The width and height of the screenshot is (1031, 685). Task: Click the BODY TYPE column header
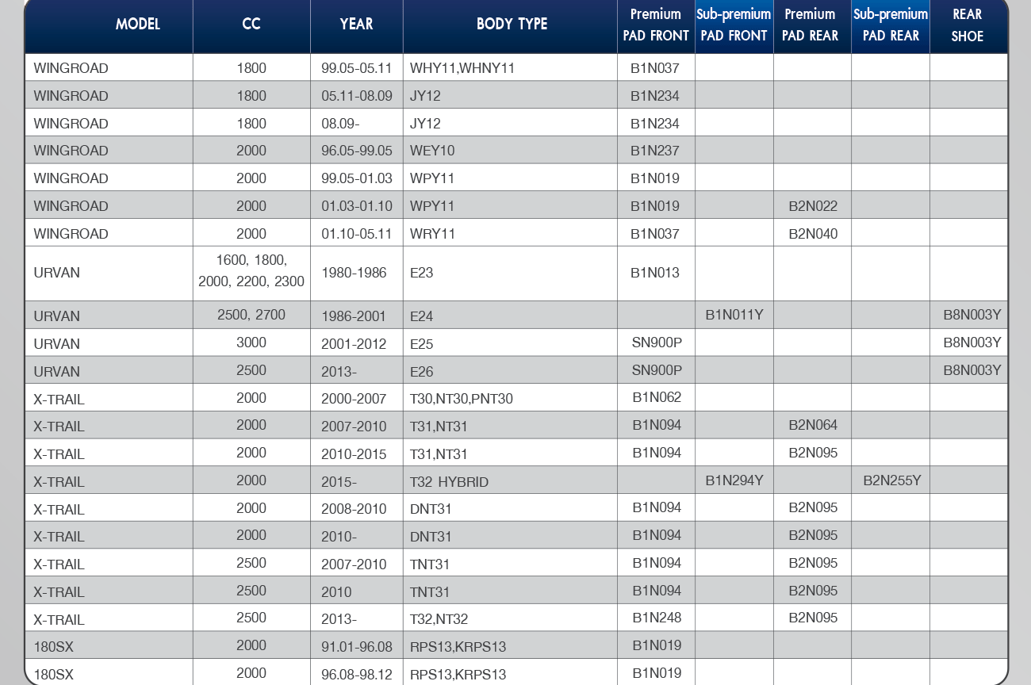click(512, 24)
